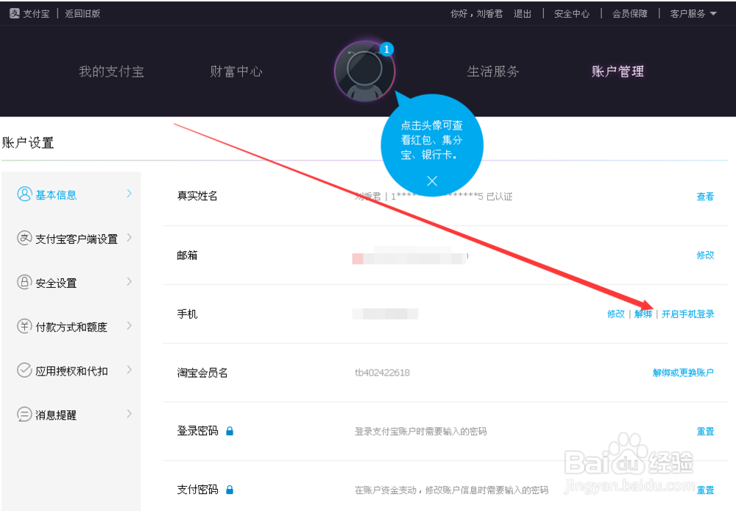Click 开启手机登录 link
Screen dimensions: 736x511
tap(687, 314)
